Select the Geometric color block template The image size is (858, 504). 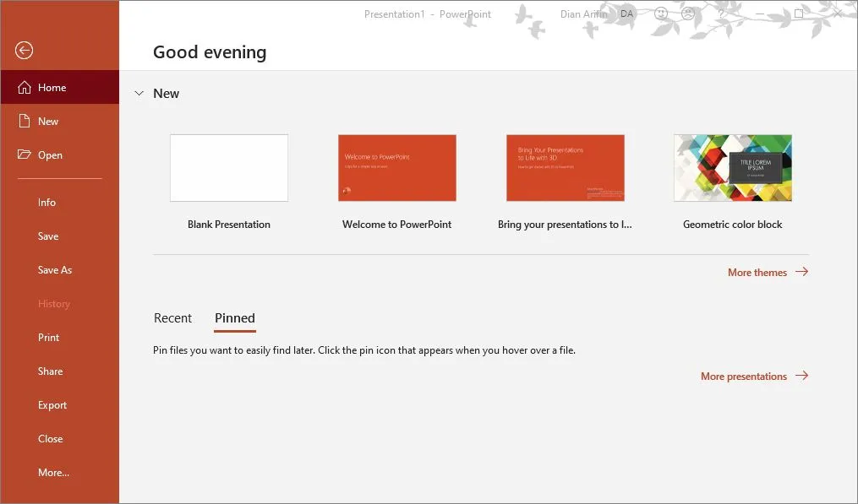[732, 167]
